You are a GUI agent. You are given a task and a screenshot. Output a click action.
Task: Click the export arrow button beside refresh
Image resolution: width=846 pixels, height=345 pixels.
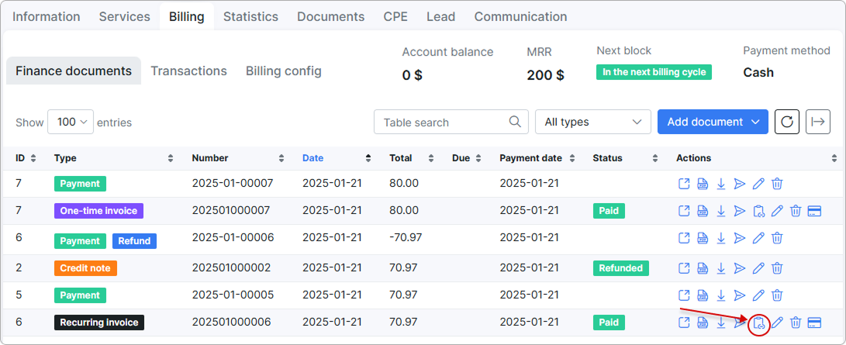tap(818, 122)
